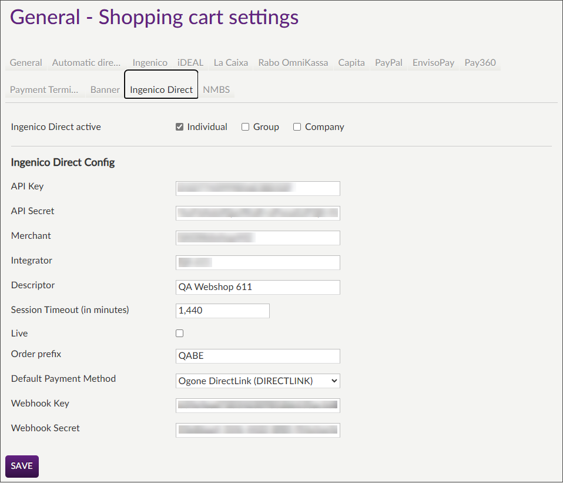
Task: Open the Rabo OmniKassa tab
Action: [293, 62]
